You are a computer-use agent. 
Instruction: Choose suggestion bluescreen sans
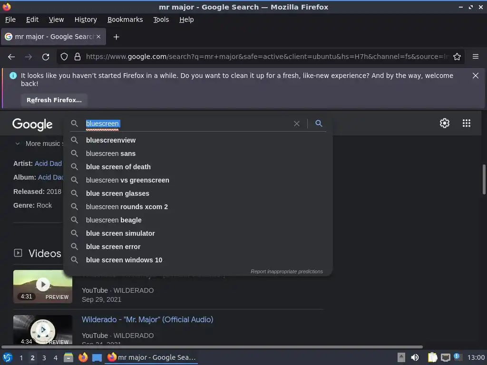(x=198, y=154)
